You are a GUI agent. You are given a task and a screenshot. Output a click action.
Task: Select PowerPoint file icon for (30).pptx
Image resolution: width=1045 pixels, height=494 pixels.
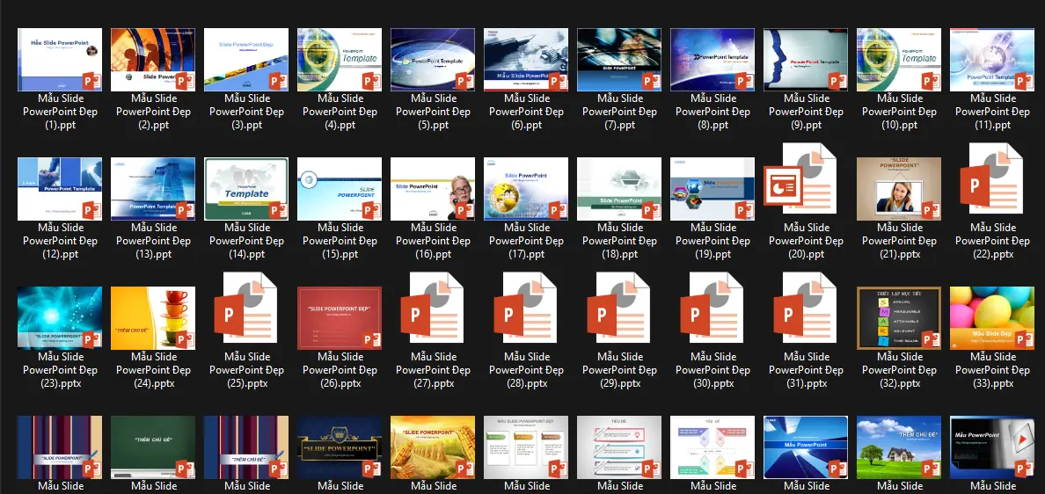coord(712,309)
